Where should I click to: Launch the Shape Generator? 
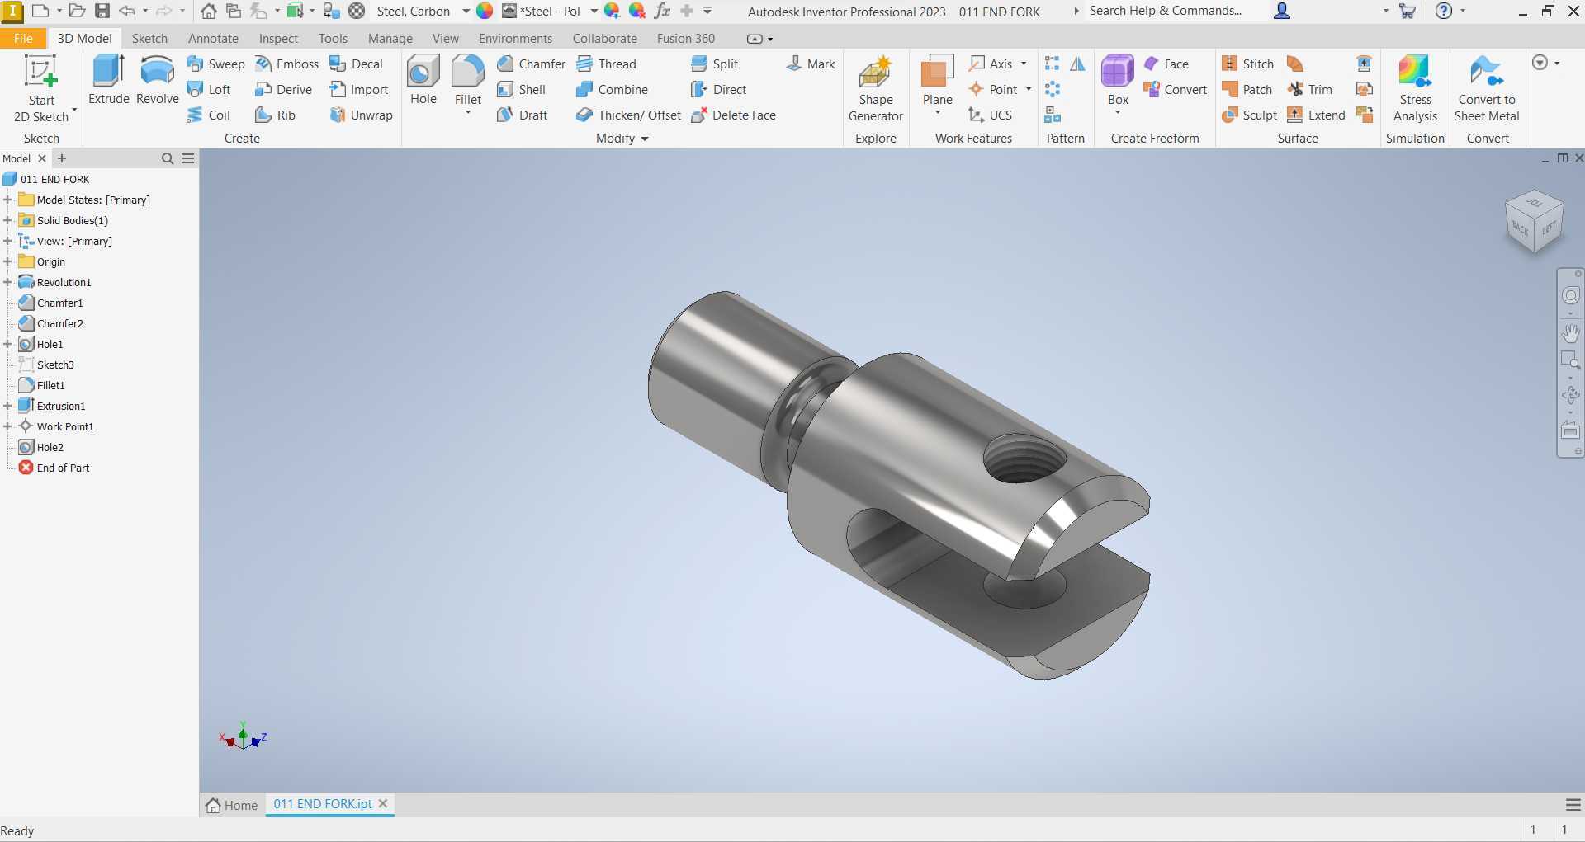click(x=875, y=88)
